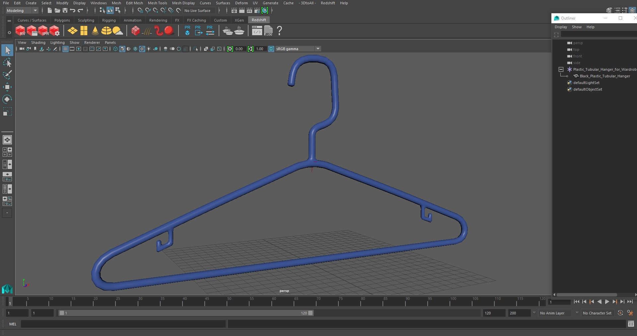This screenshot has width=637, height=336.
Task: Open Outliner Display menu
Action: [561, 27]
